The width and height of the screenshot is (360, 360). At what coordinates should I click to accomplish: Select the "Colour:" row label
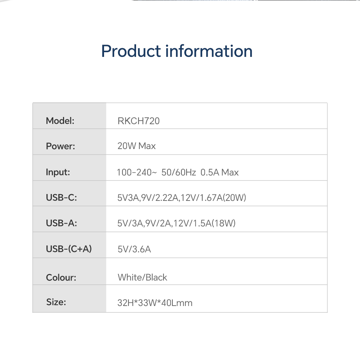click(61, 278)
